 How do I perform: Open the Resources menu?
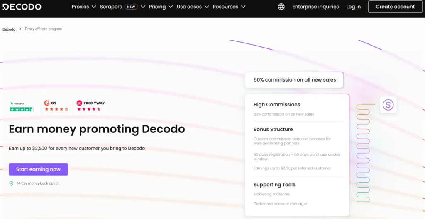click(225, 7)
